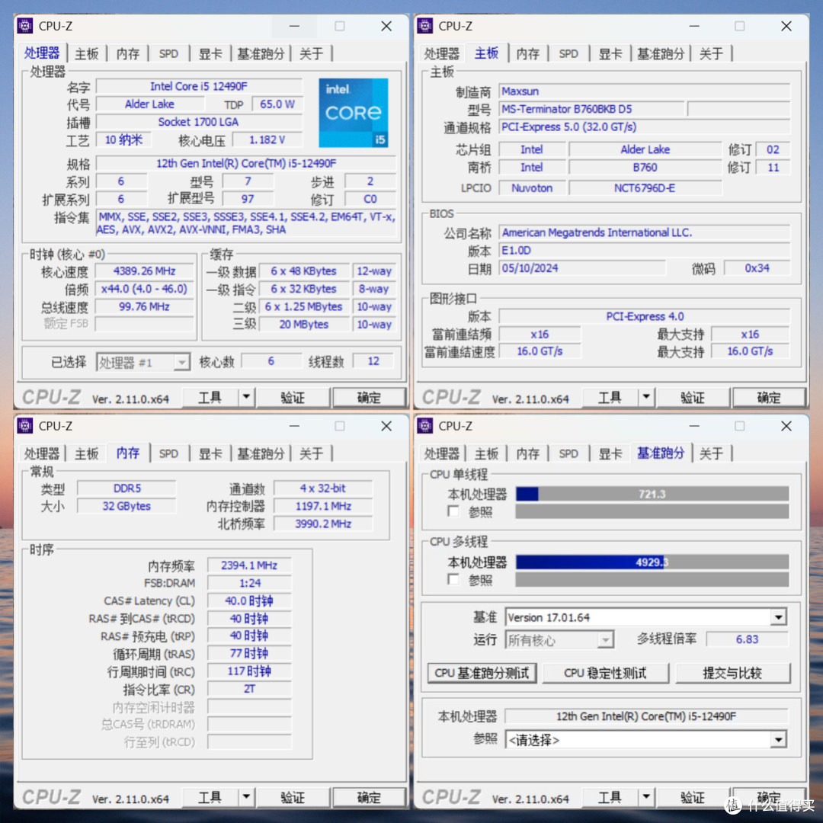Click single thread reference empty bar
823x823 pixels.
click(652, 511)
